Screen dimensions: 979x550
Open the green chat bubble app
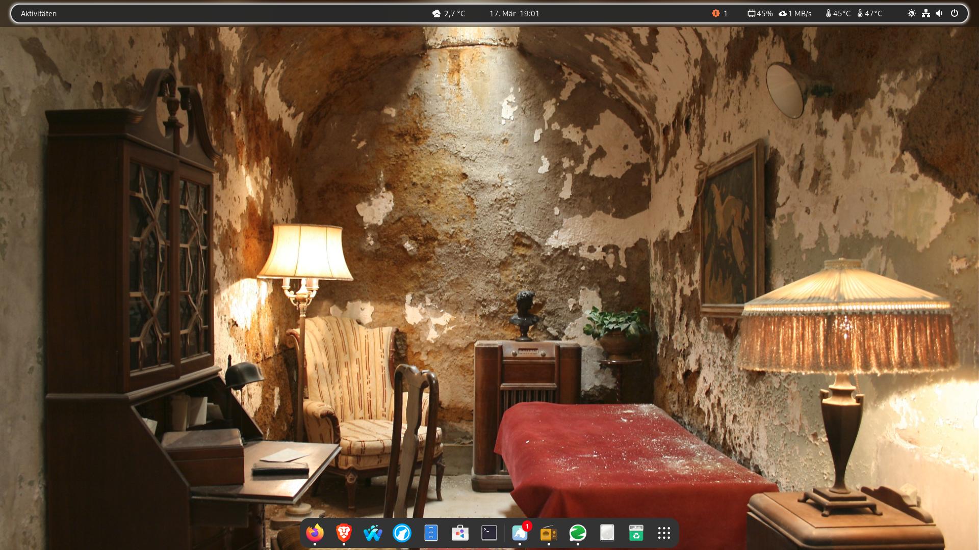click(578, 533)
